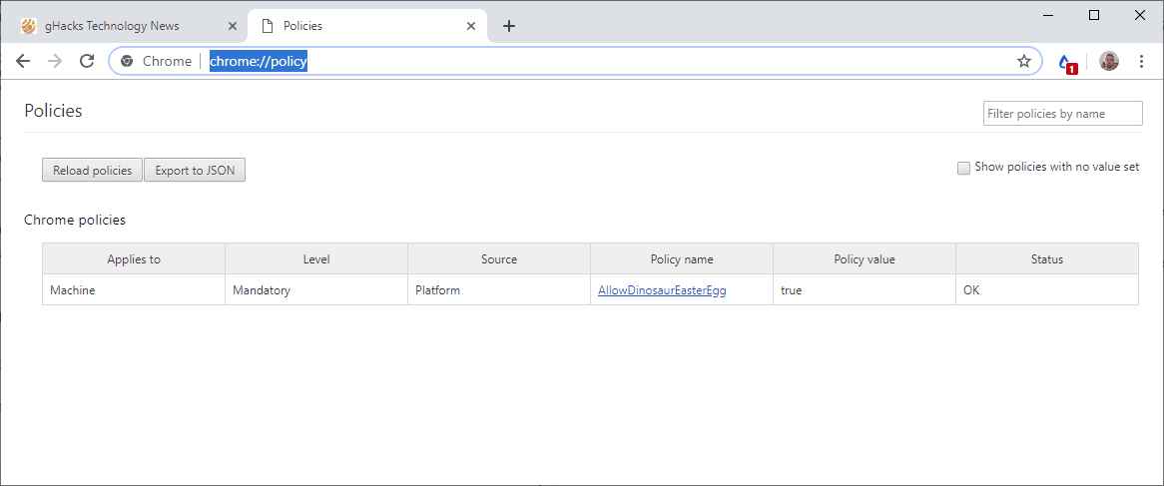Viewport: 1164px width, 486px height.
Task: Maximize the Chrome window
Action: (x=1093, y=15)
